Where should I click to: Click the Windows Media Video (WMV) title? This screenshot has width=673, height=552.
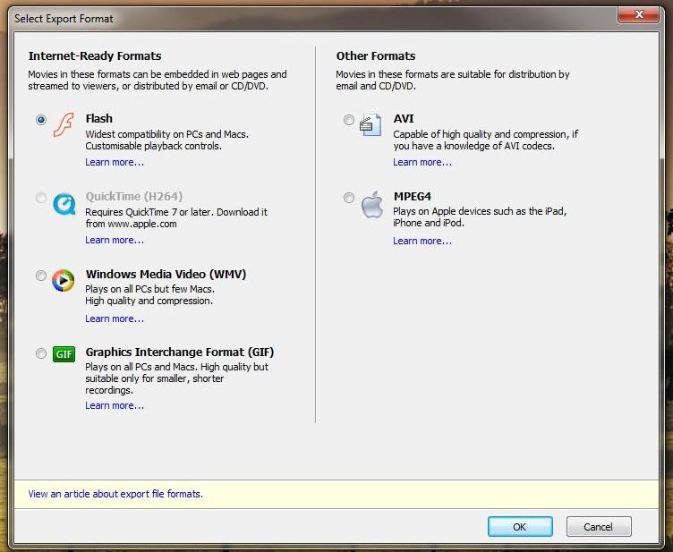[x=166, y=274]
